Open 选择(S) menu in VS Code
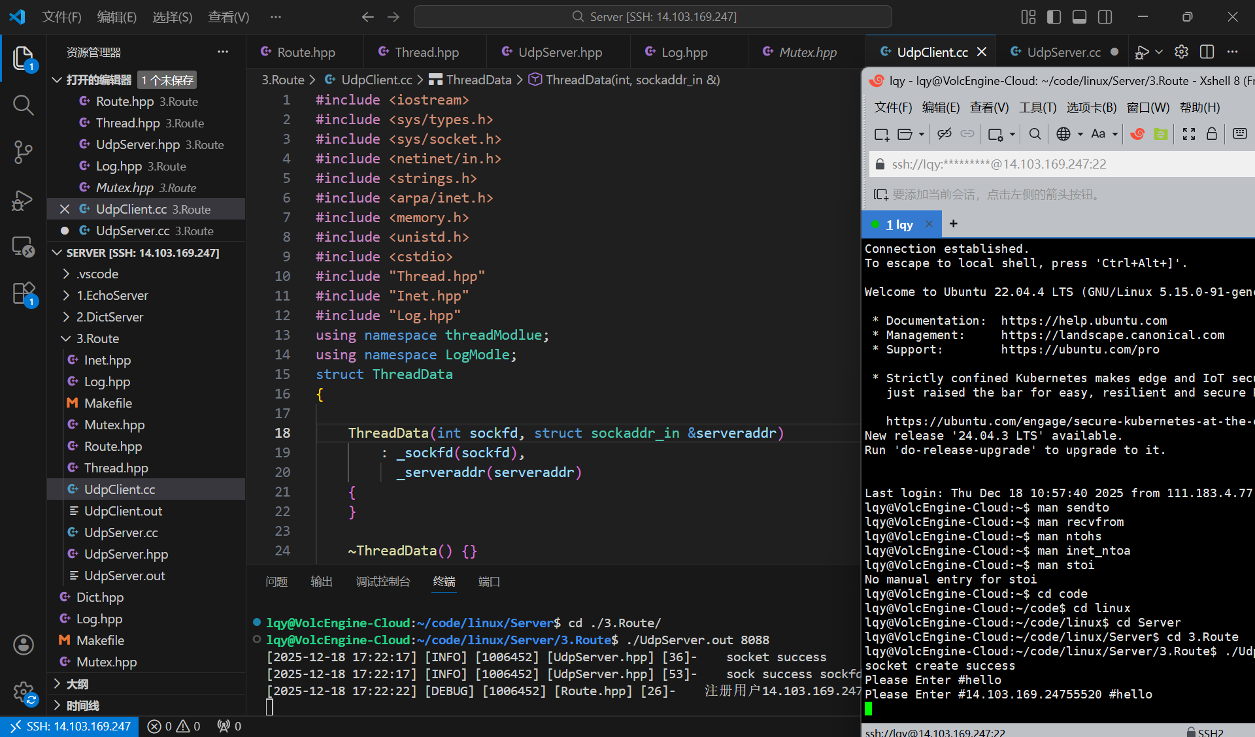The height and width of the screenshot is (737, 1255). point(172,17)
